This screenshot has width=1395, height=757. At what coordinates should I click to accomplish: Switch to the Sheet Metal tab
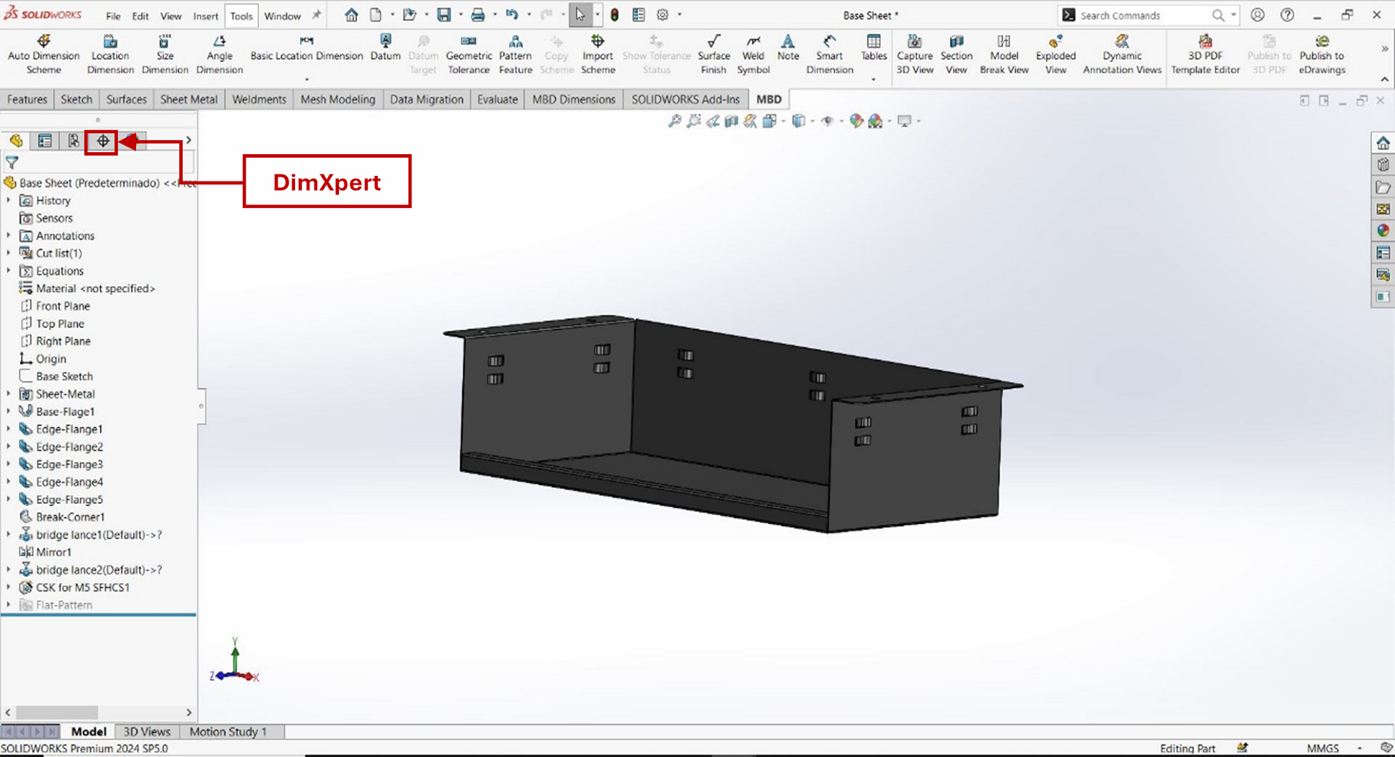(x=188, y=99)
